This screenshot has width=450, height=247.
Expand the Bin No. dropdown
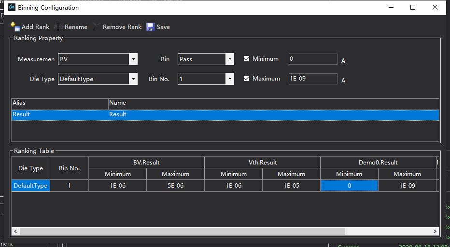230,79
